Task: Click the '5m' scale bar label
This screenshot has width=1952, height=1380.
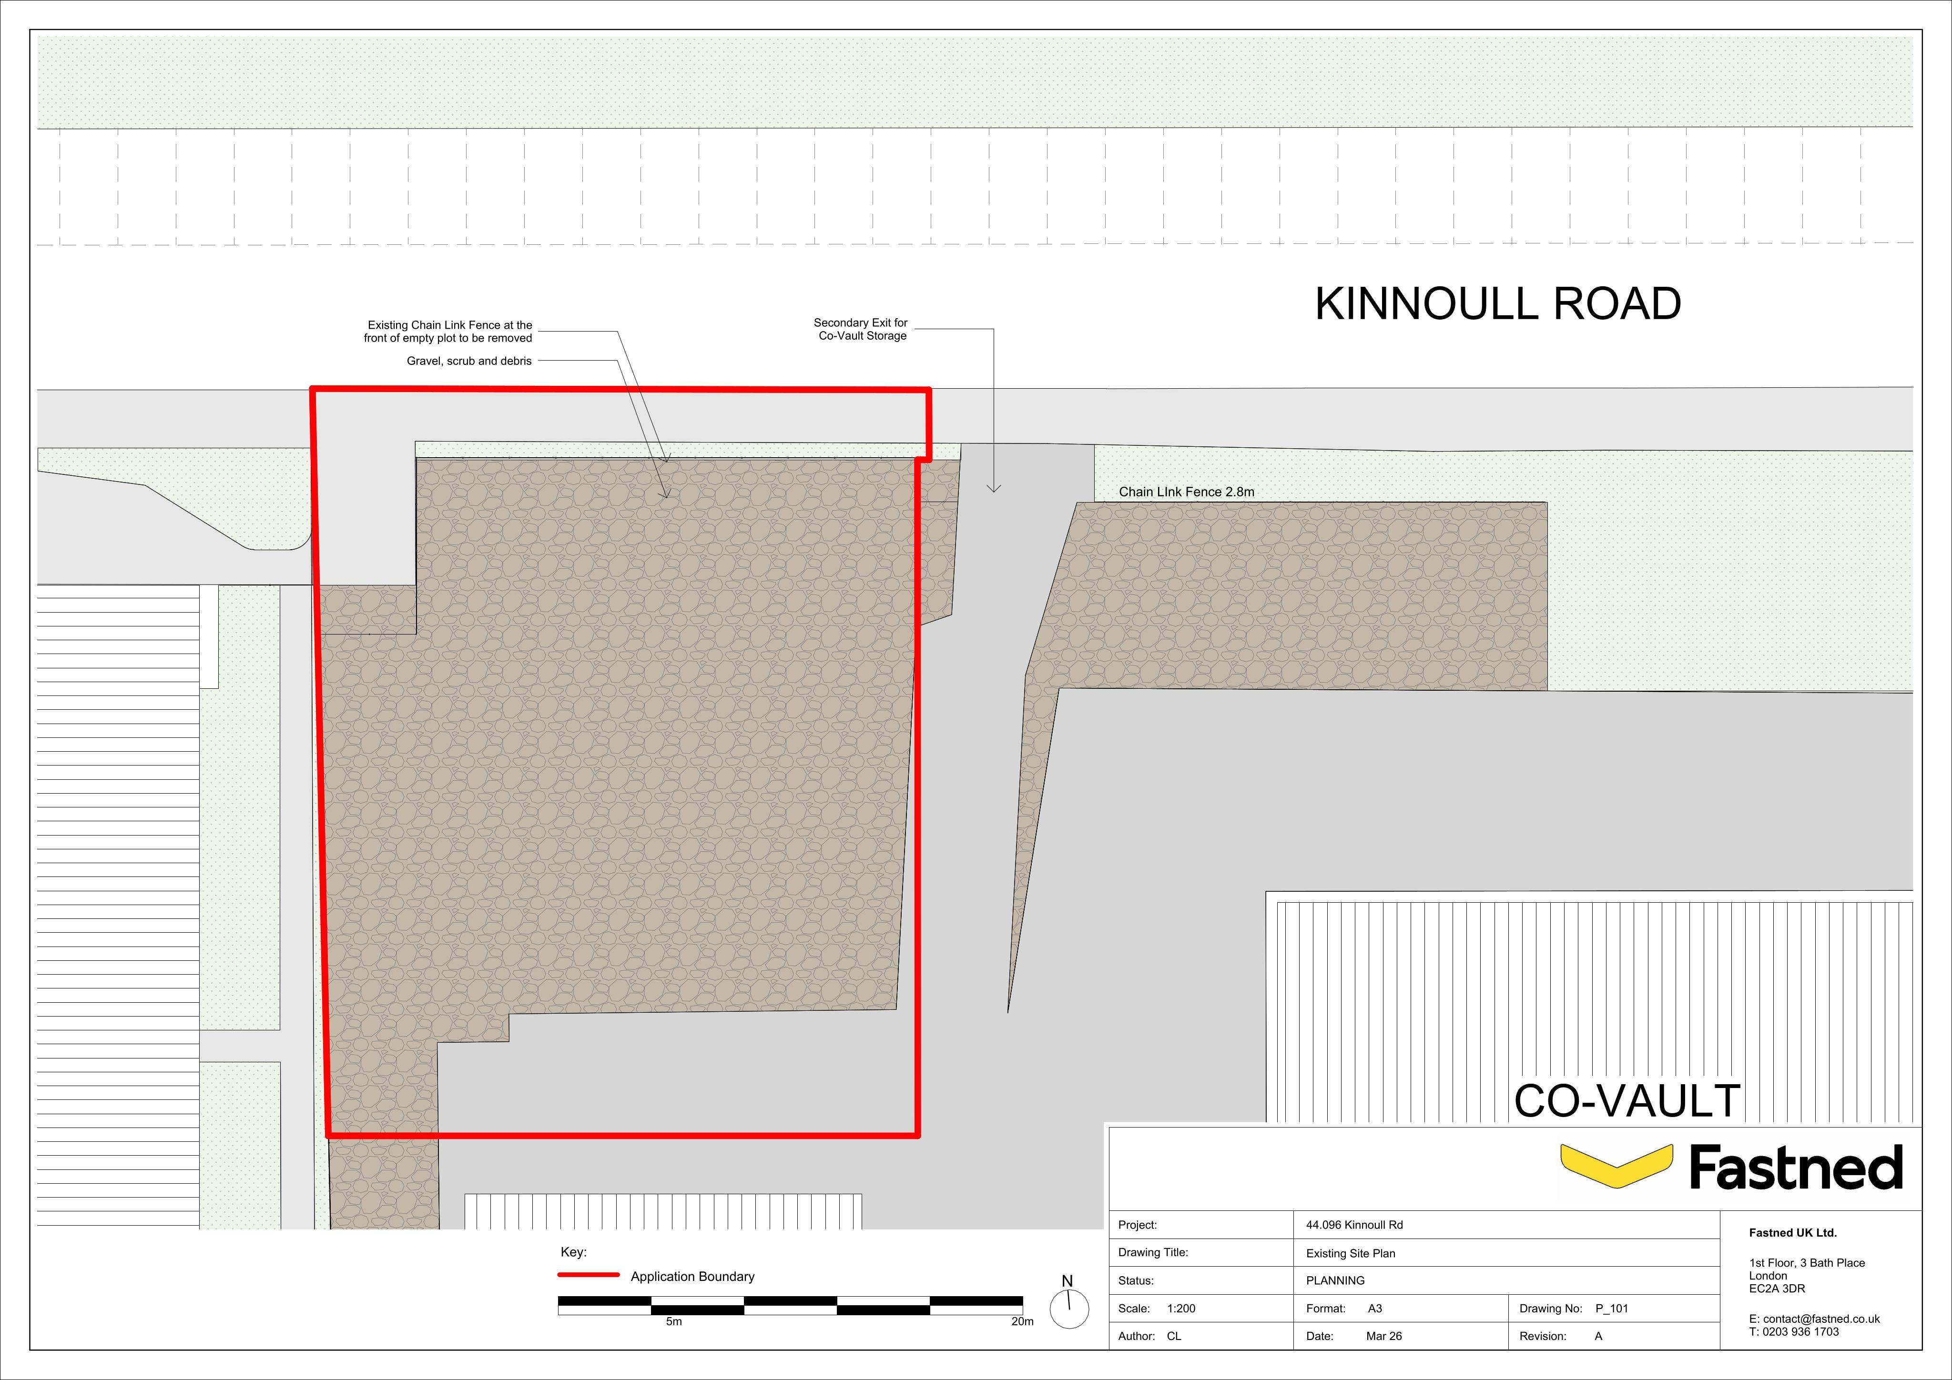Action: pyautogui.click(x=673, y=1321)
